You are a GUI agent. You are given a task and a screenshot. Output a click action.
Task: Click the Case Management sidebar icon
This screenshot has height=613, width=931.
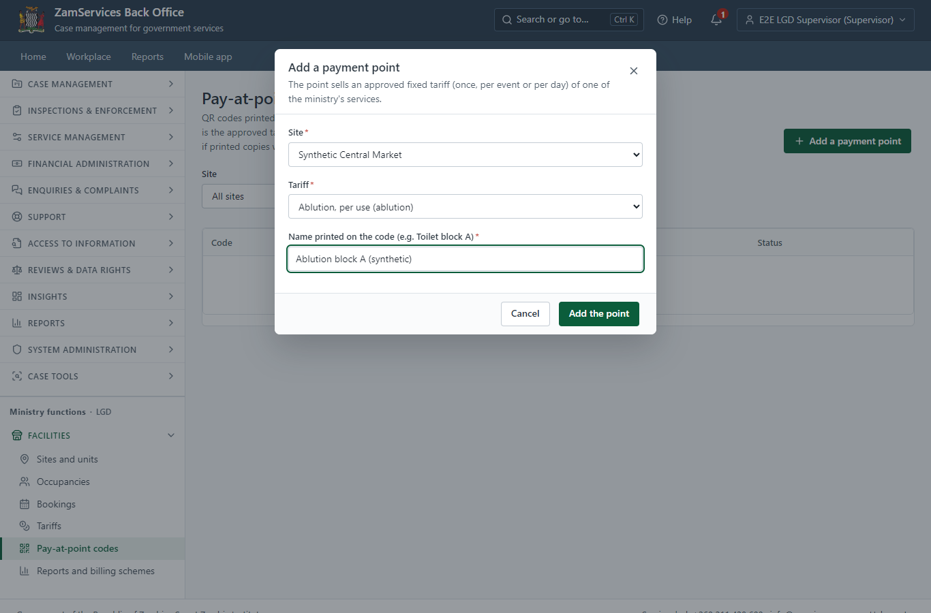pyautogui.click(x=17, y=84)
